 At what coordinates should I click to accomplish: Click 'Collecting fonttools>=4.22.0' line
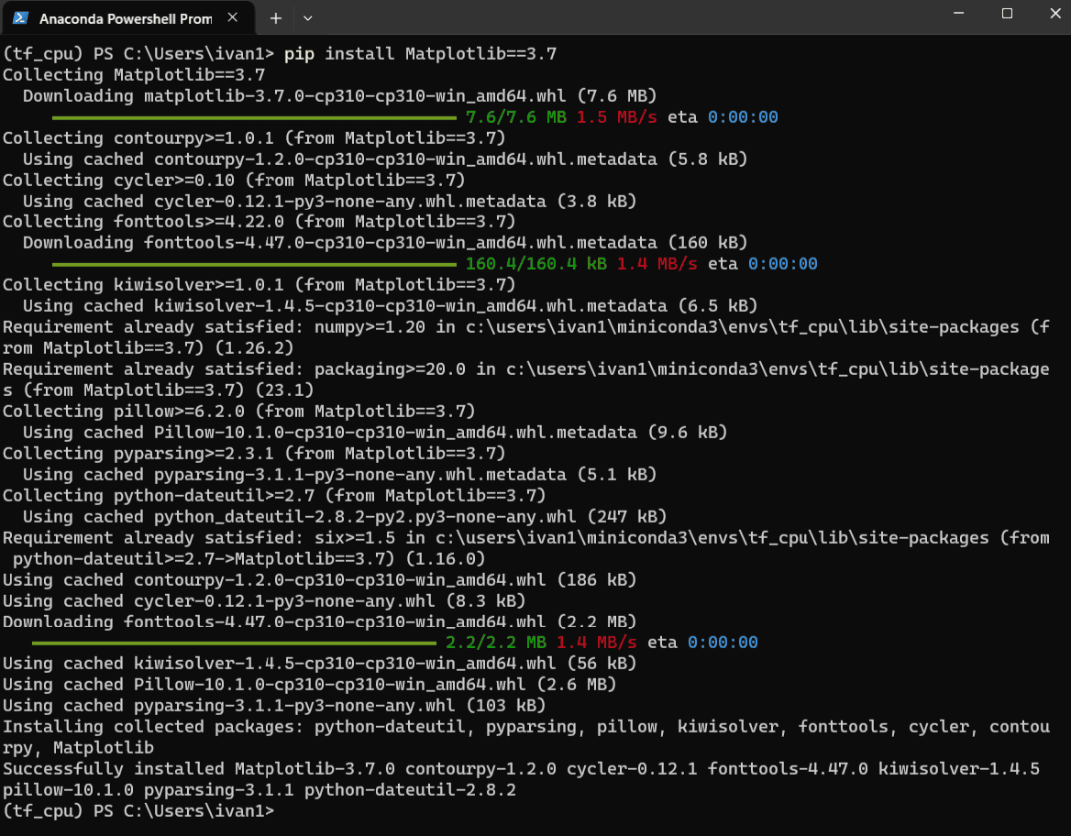pyautogui.click(x=259, y=222)
